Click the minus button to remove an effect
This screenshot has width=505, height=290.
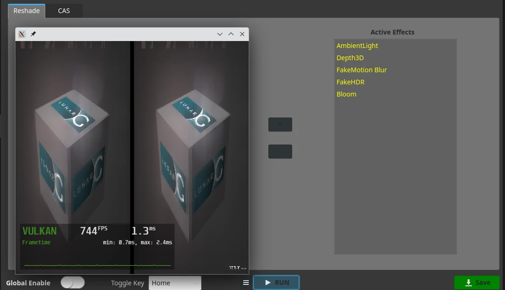tap(280, 152)
